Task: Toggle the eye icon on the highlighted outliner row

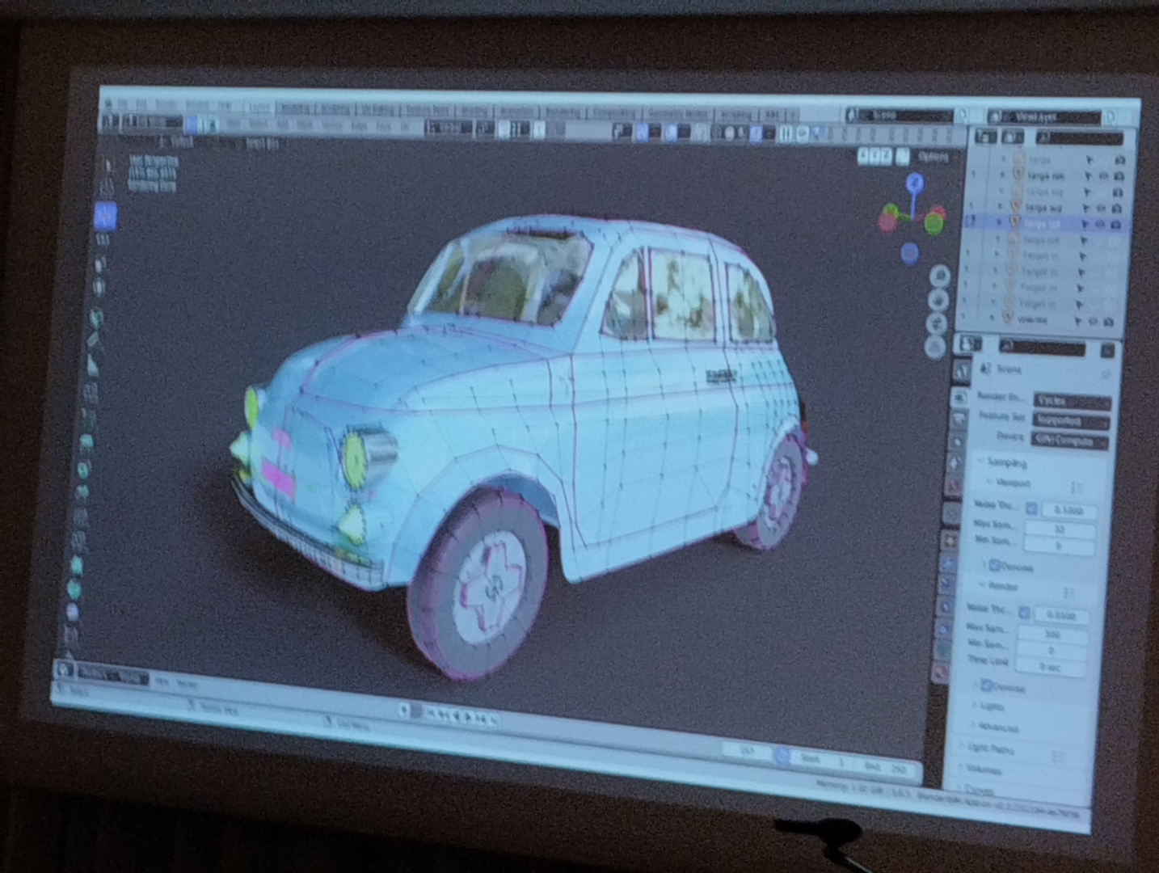Action: click(1101, 223)
